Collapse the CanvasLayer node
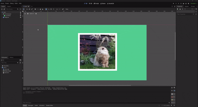 point(2,14)
